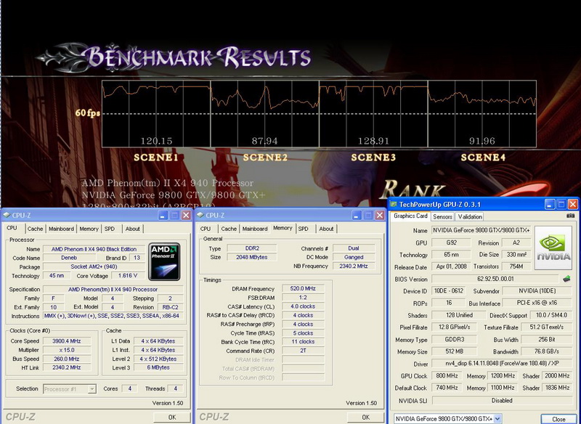Click the DRAM Frequency 520.0 MHz value
The image size is (581, 424).
[x=303, y=288]
